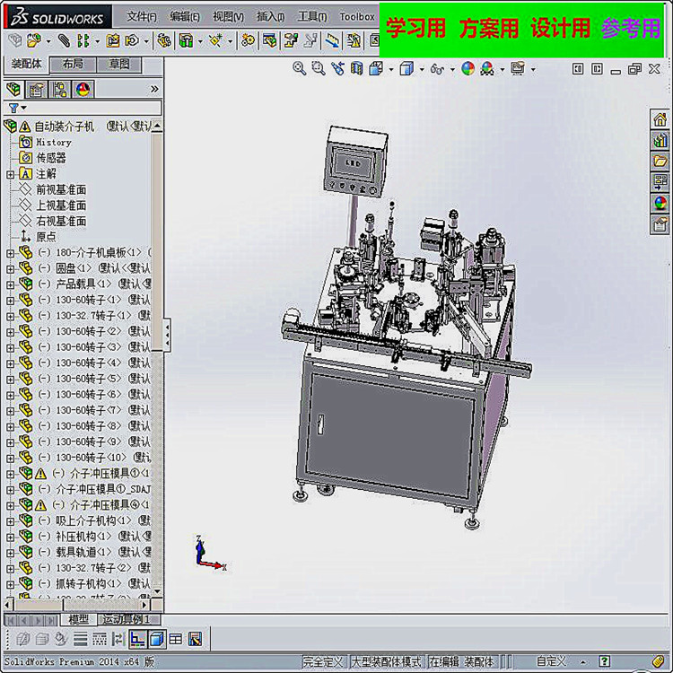
Task: Open SolidWorks Resources home icon in task pane
Action: 660,119
